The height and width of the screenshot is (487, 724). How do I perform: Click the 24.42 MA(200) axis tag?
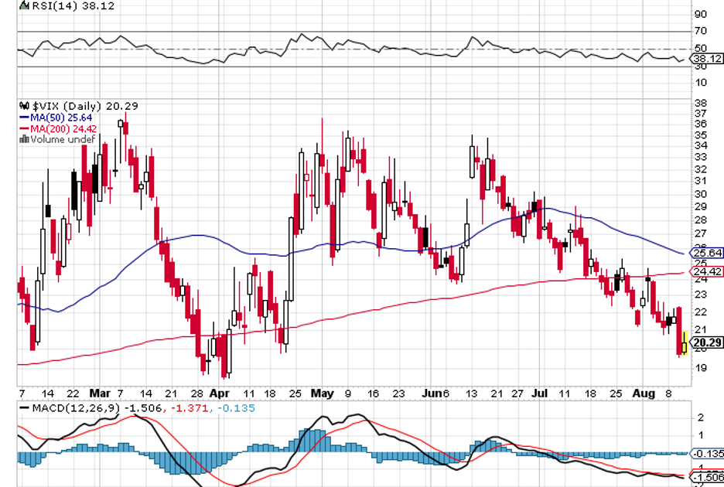tap(708, 272)
